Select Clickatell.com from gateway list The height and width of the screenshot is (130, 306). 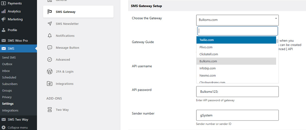coord(236,54)
